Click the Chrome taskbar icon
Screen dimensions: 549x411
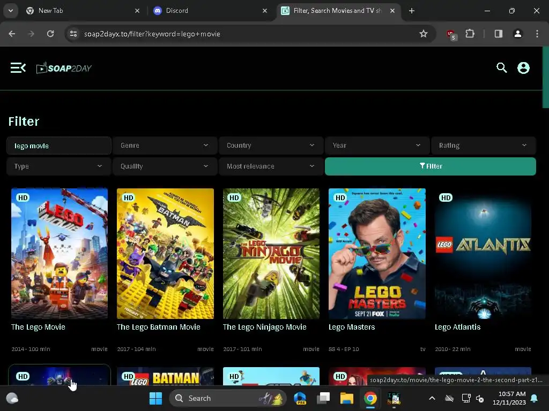tap(370, 398)
